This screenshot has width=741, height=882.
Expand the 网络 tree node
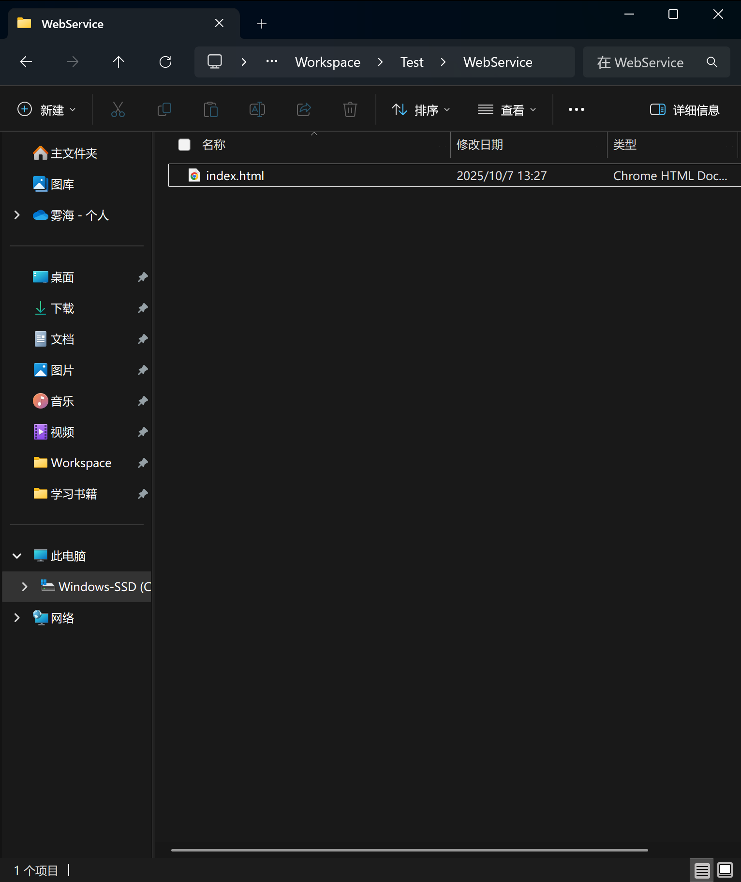coord(17,618)
